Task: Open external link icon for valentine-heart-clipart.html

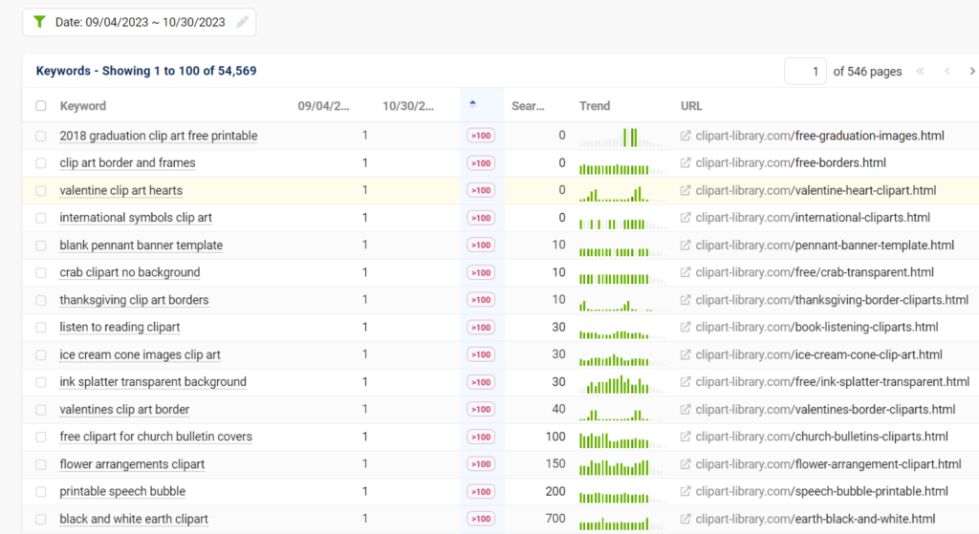Action: pyautogui.click(x=685, y=190)
